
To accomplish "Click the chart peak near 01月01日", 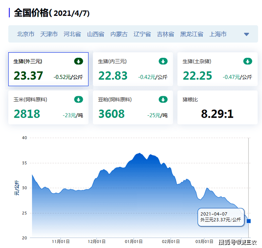I will coord(140,153).
